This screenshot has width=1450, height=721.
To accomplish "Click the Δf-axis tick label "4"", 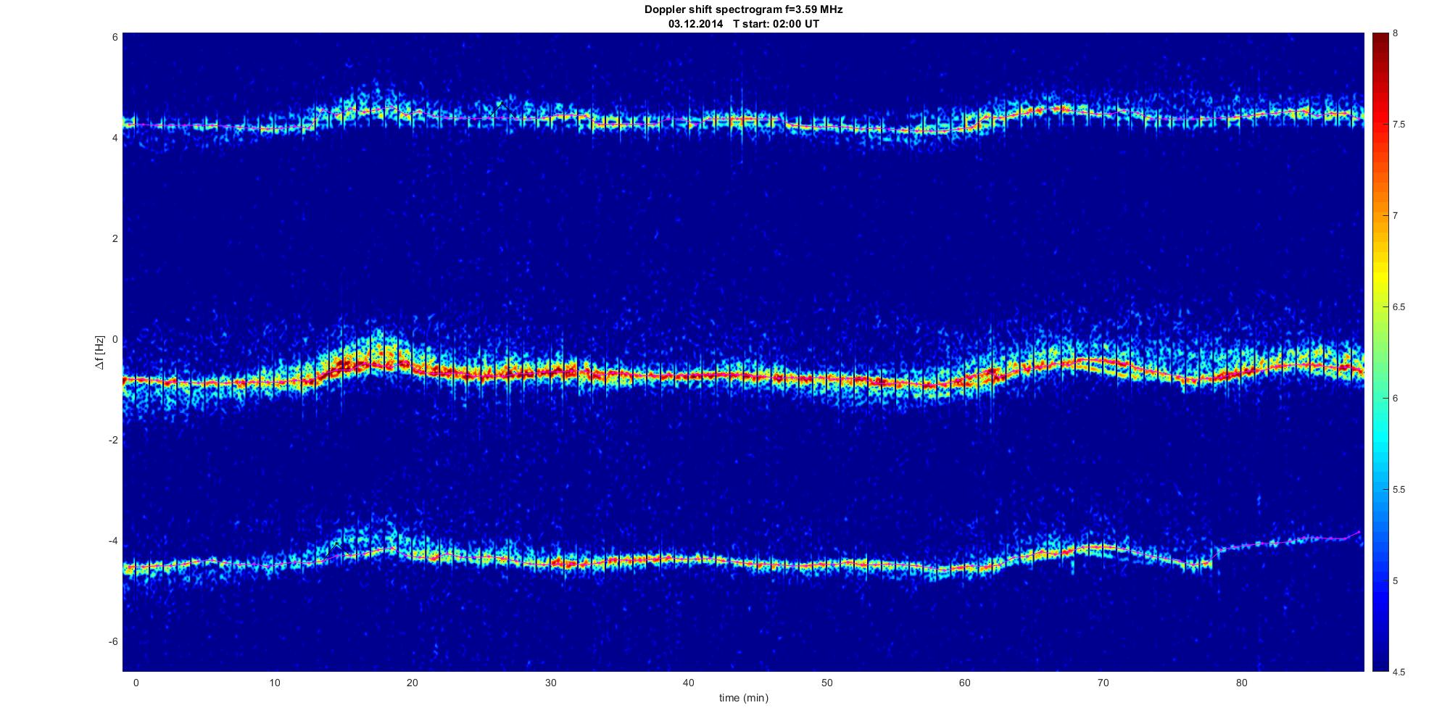I will [115, 138].
